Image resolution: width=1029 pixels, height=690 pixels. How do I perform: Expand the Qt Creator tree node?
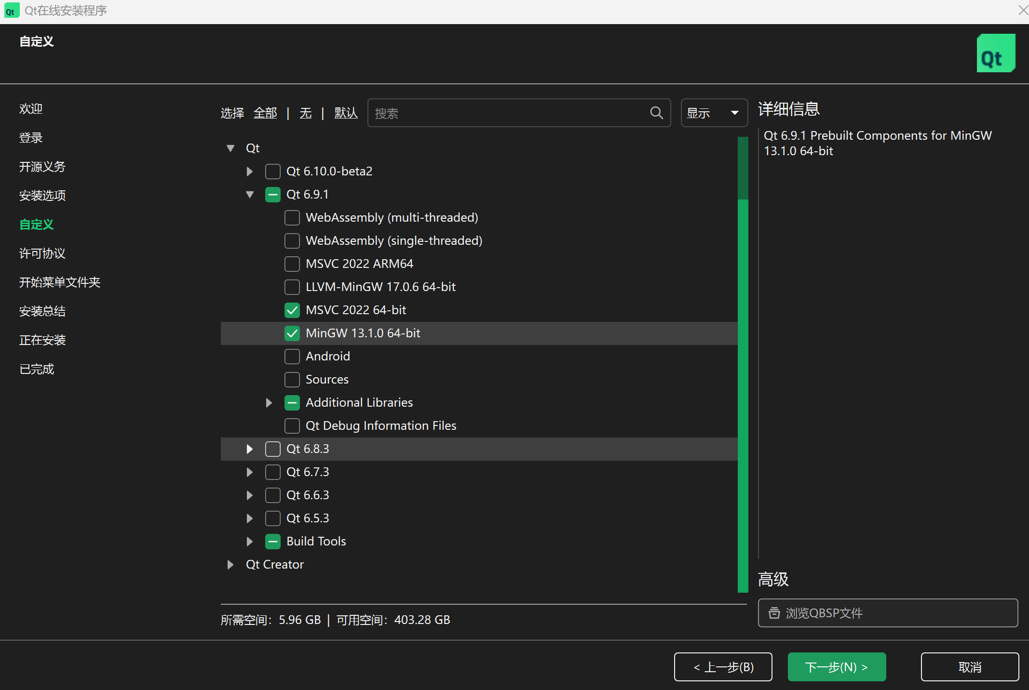[x=230, y=565]
